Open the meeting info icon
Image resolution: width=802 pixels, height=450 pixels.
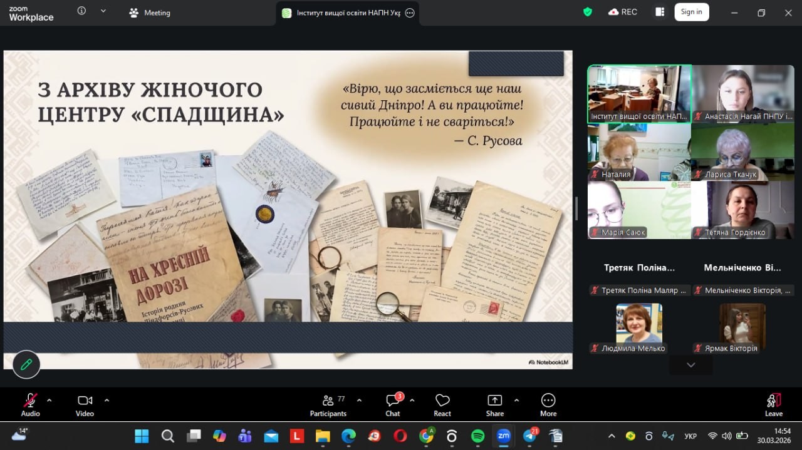click(81, 11)
